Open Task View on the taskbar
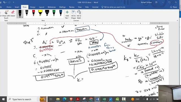This screenshot has width=181, height=102. coord(51,99)
